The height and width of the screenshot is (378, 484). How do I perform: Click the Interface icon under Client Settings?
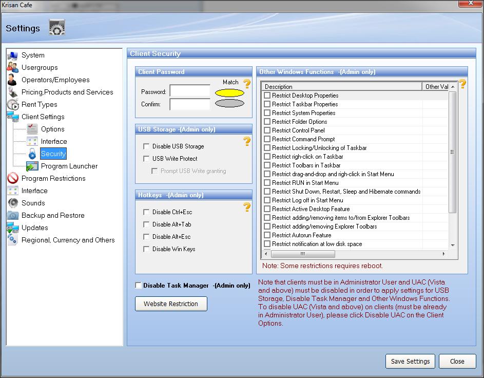coord(32,141)
